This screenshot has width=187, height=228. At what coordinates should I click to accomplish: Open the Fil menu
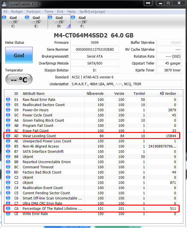coord(5,12)
